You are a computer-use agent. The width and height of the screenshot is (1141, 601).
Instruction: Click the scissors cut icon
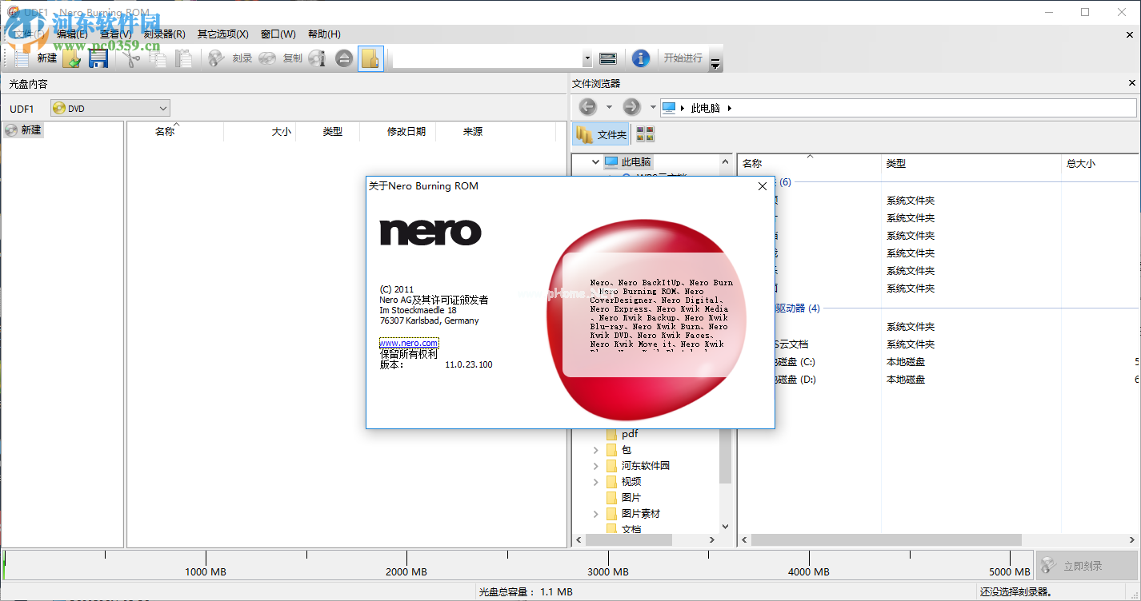(133, 58)
